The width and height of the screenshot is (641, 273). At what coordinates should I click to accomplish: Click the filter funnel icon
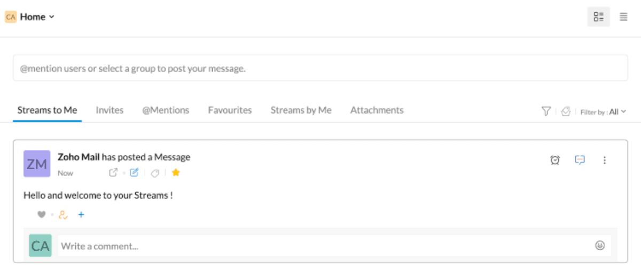pos(546,111)
